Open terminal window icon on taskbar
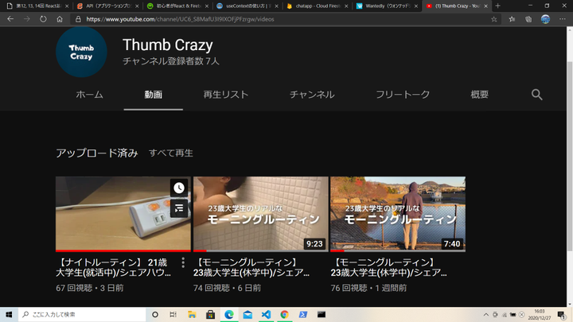The image size is (573, 322). coord(322,314)
